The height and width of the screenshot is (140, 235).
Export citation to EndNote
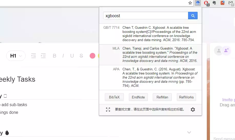tap(138, 97)
